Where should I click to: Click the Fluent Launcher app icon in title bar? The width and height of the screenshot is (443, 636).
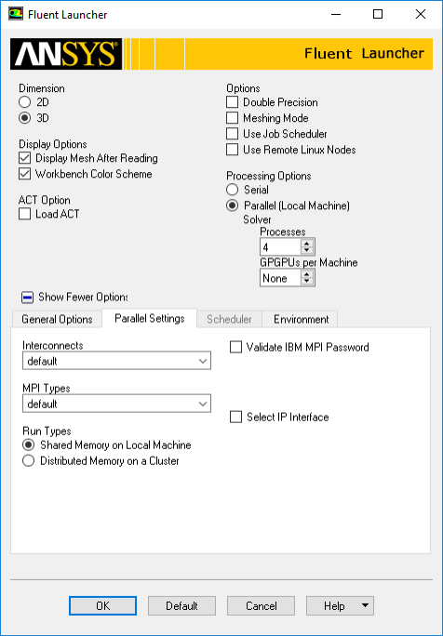16,14
